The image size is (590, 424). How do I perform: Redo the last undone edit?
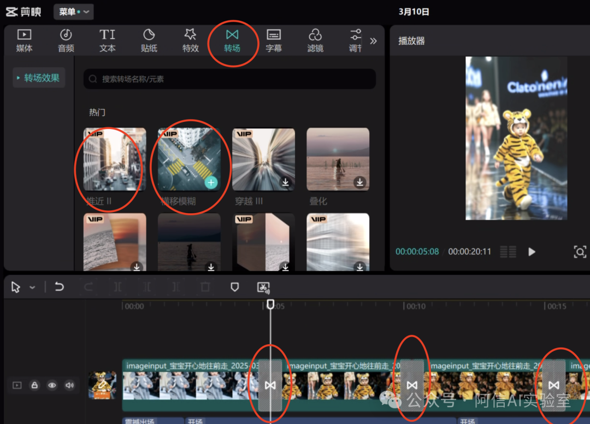88,287
